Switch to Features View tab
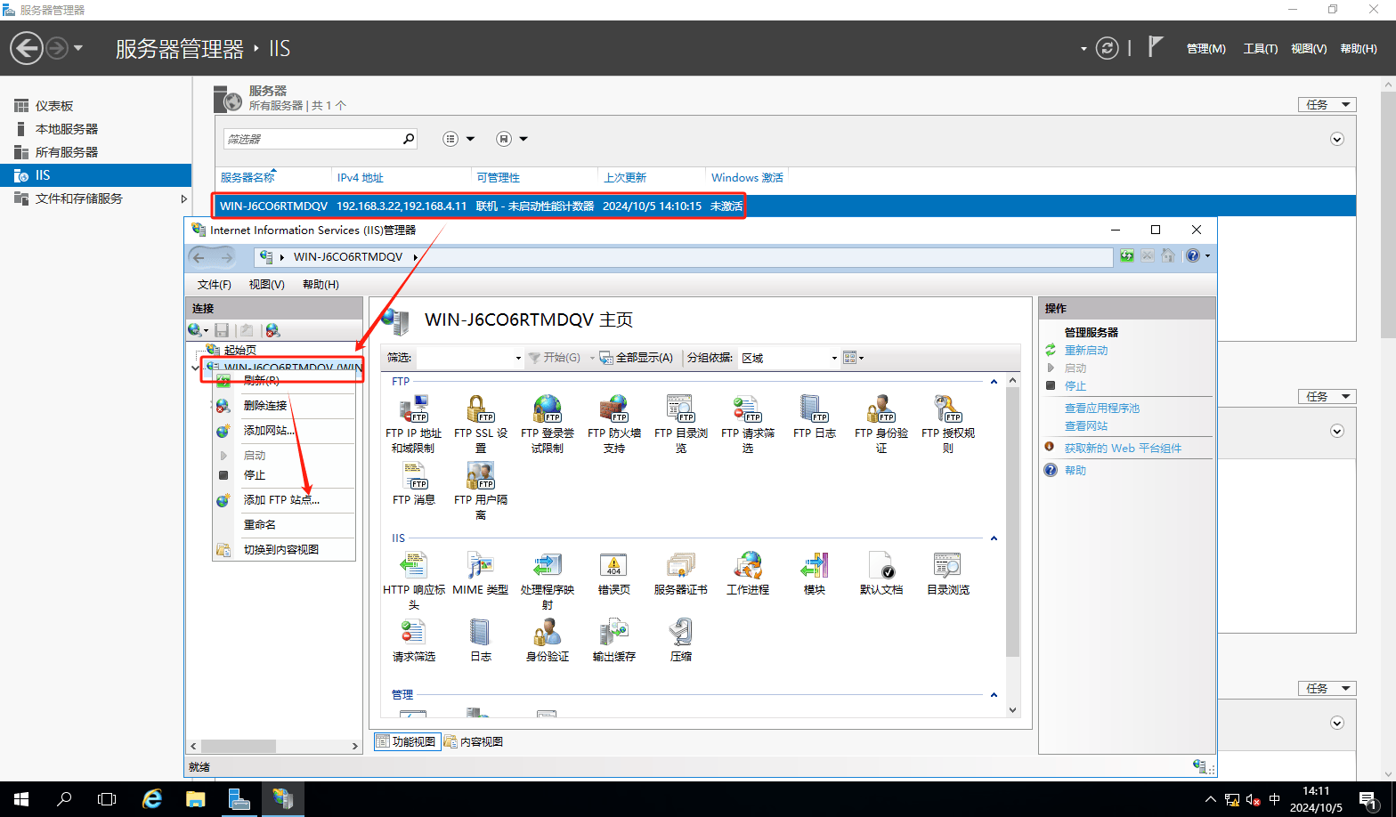Screen dimensions: 1396x817 (x=407, y=741)
